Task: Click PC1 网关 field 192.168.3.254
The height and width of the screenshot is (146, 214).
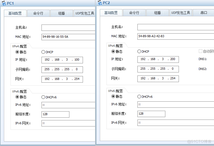Action: click(x=62, y=79)
